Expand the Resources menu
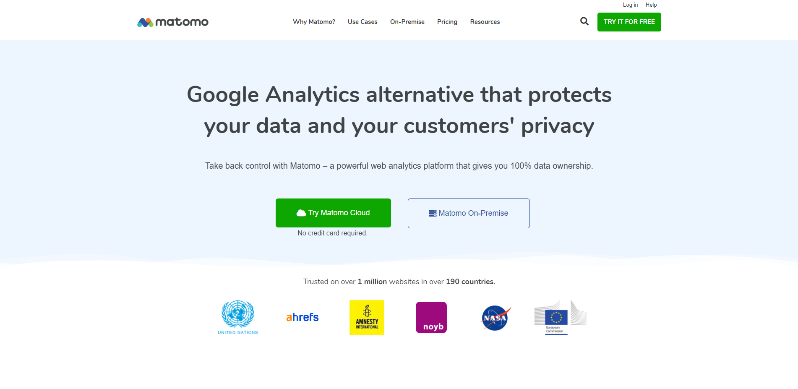Image resolution: width=798 pixels, height=389 pixels. (x=485, y=22)
